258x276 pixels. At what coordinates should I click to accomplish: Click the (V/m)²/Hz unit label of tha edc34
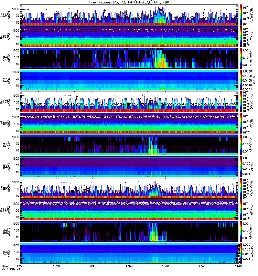click(251, 15)
